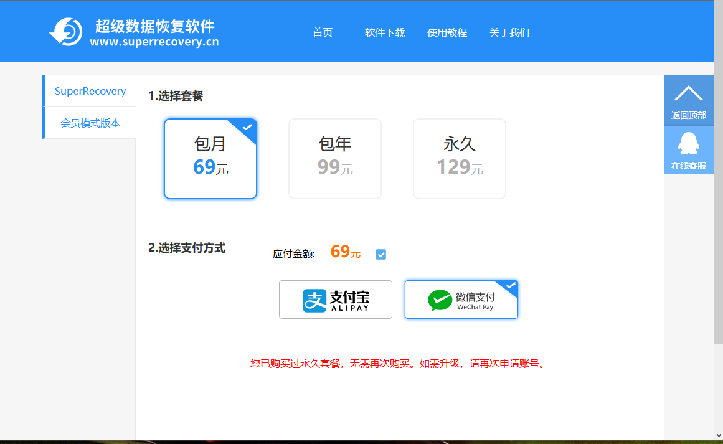This screenshot has width=723, height=444.
Task: Click the 1.选择套餐 heading
Action: pos(176,96)
